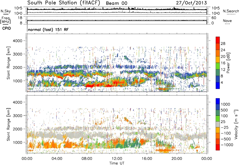Select the "normal (fast) 151 RF" text
Viewport: 239px width, 165px height.
(x=48, y=29)
